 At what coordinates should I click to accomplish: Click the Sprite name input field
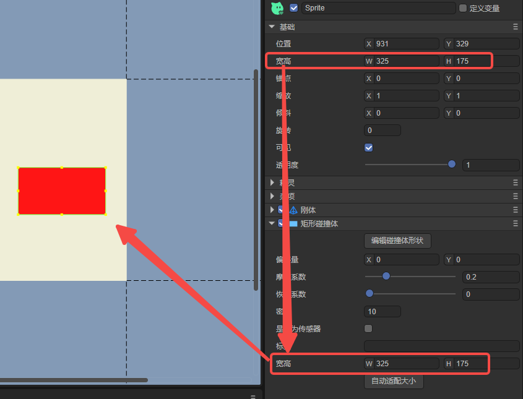tap(378, 8)
